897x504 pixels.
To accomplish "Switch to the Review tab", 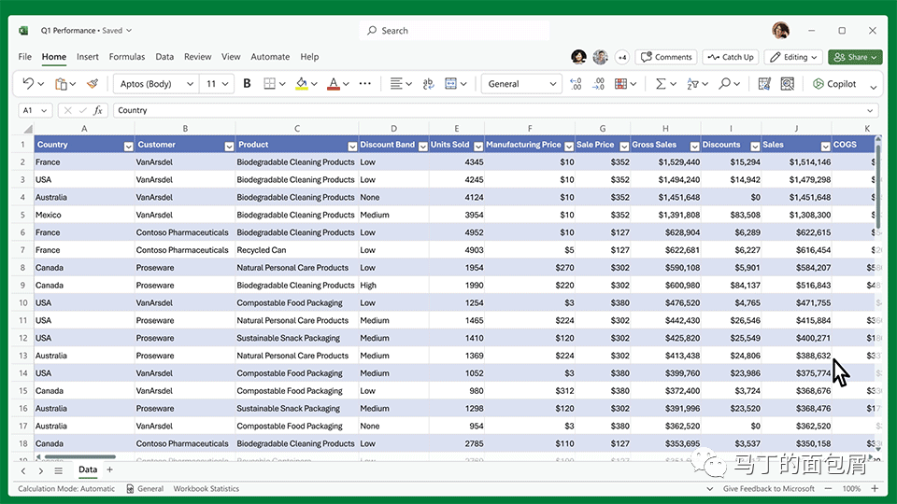I will point(197,57).
